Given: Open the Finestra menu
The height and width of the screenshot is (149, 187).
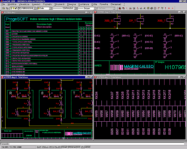Looking at the screenshot, I should (x=104, y=4).
